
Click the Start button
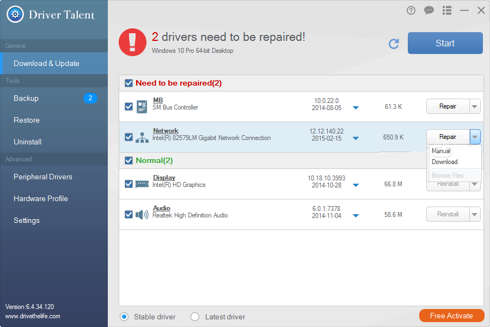click(x=445, y=43)
